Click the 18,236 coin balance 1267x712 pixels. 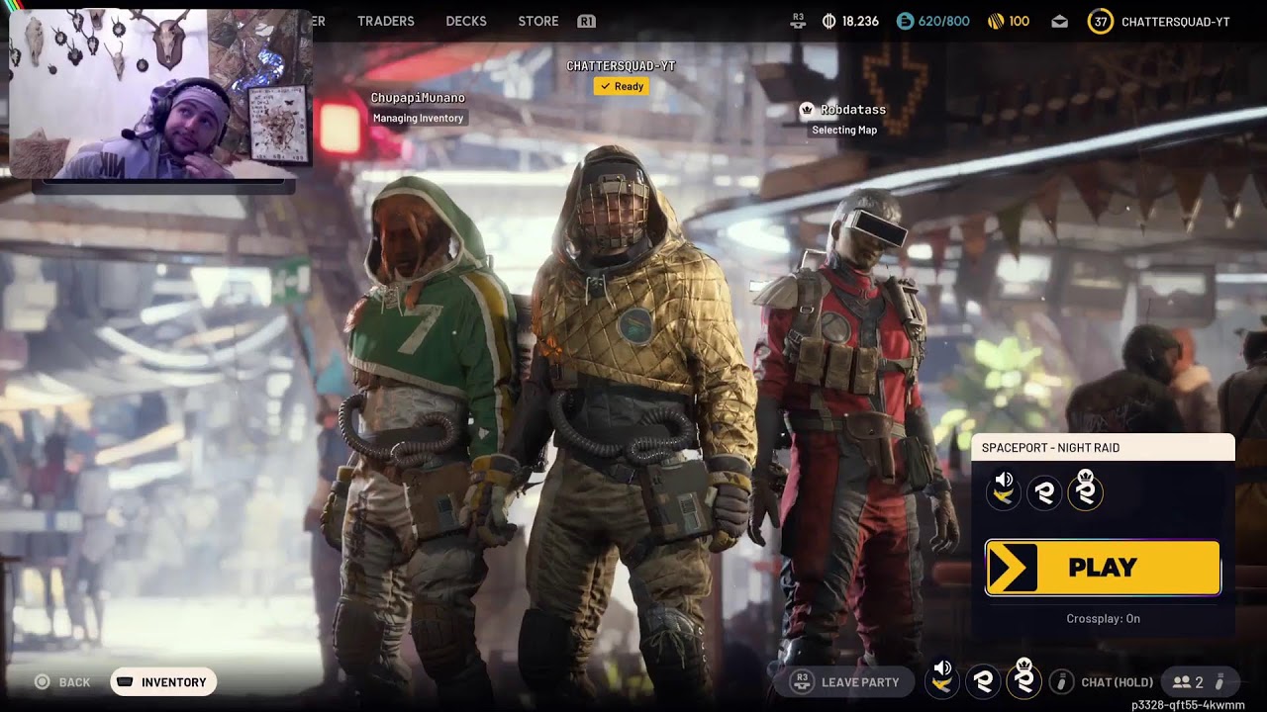860,21
